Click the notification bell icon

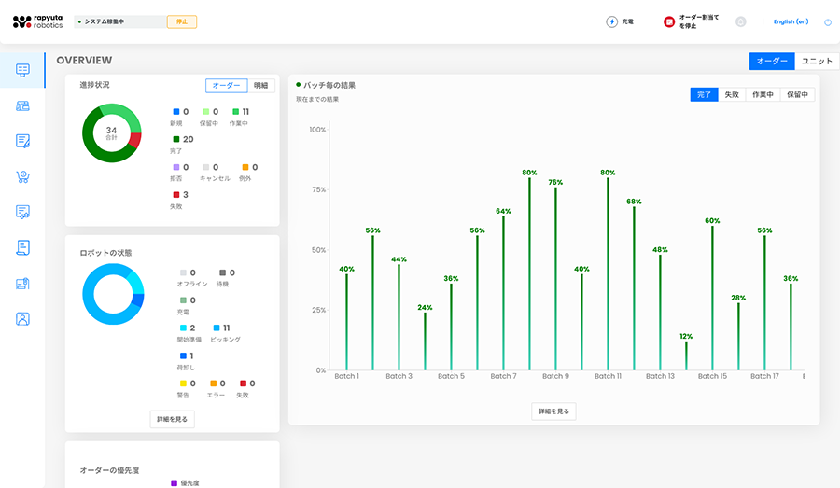coord(741,21)
